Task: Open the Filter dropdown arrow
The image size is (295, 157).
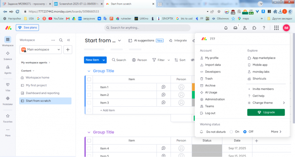Action: (x=169, y=60)
